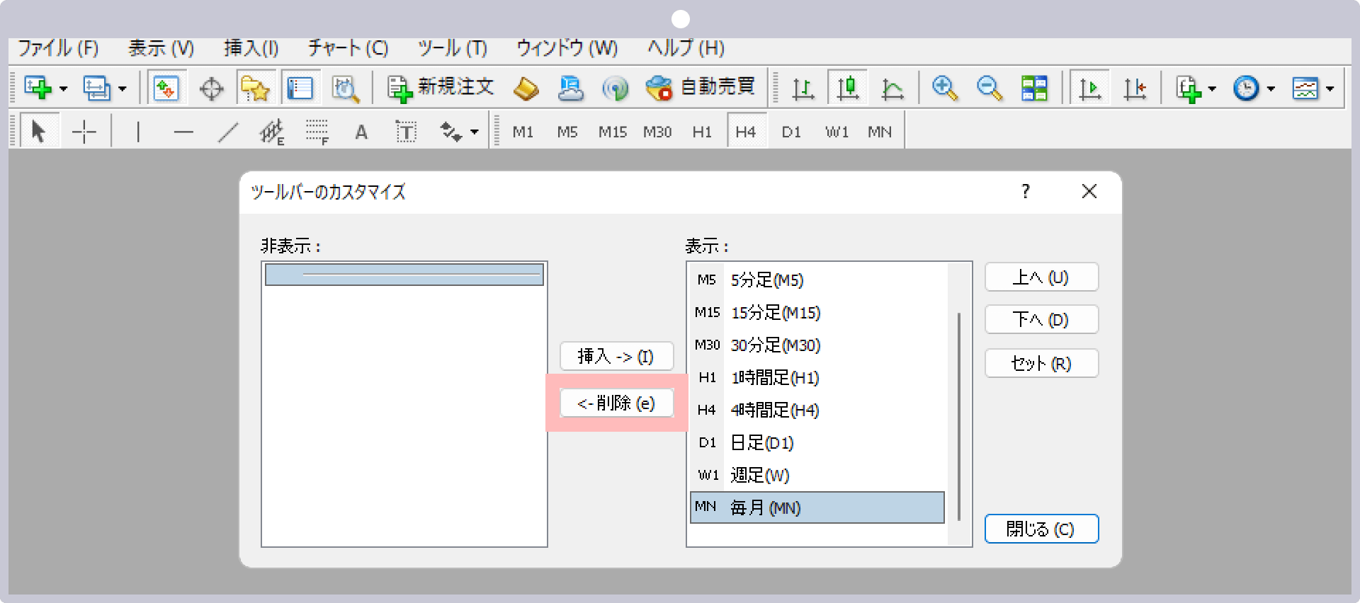Image resolution: width=1360 pixels, height=603 pixels.
Task: Select the Fibonacci retracement tool
Action: [x=317, y=132]
